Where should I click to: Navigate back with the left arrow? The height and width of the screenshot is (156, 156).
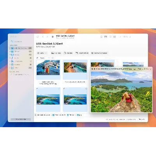point(43,37)
